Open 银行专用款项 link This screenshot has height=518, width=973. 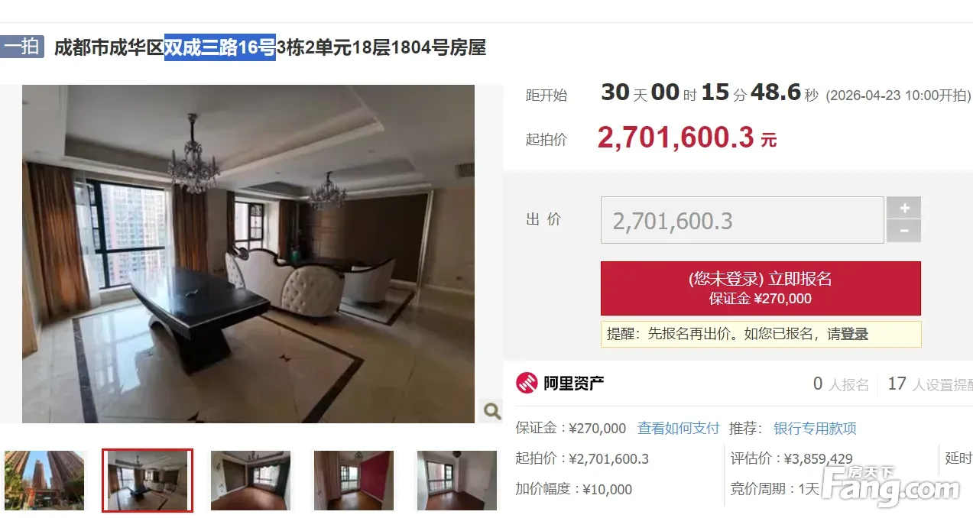pos(815,429)
